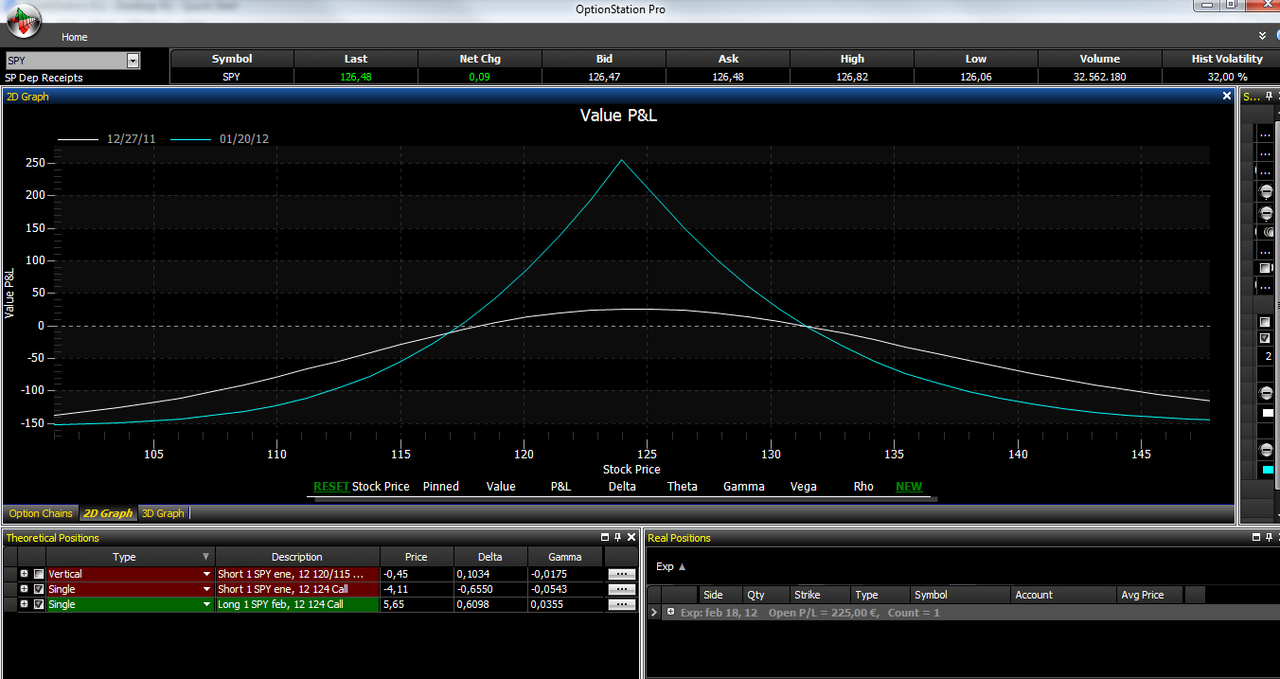The height and width of the screenshot is (679, 1280).
Task: Click the 12/27/11 legend entry
Action: coord(107,139)
